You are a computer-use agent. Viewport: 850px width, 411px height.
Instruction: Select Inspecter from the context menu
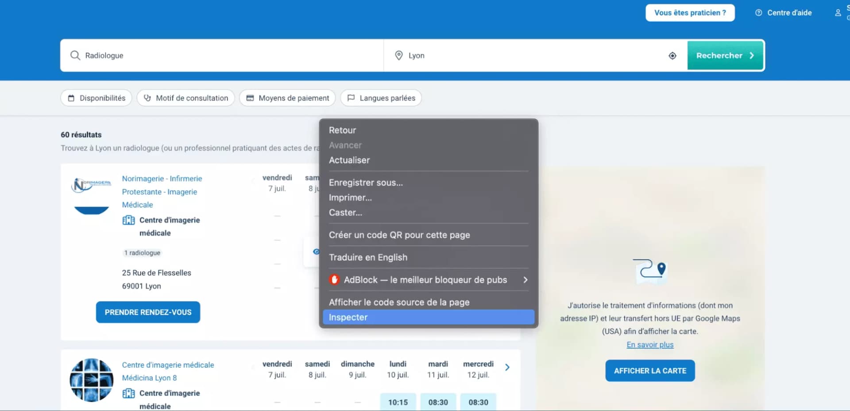click(348, 317)
